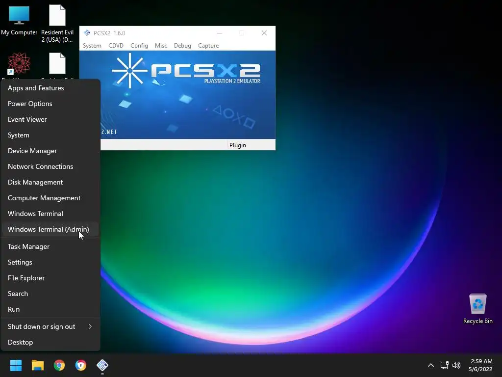
Task: Open Disk Management
Action: click(50, 182)
